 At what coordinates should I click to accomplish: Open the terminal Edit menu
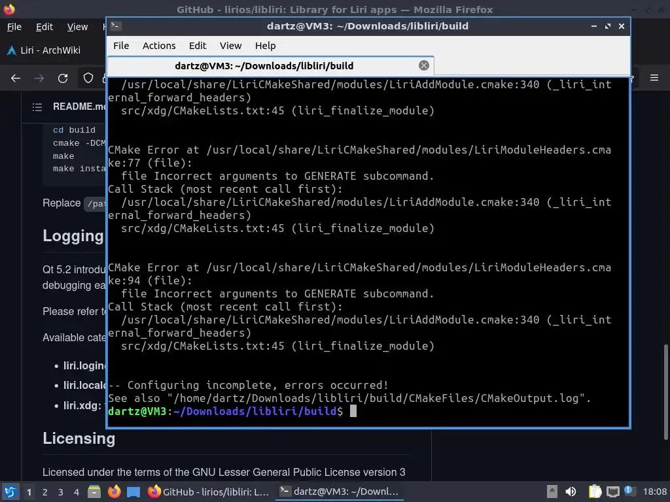coord(198,46)
